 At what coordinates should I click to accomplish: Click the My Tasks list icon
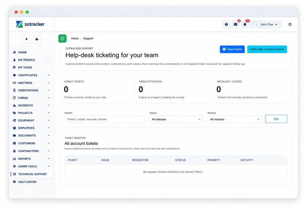click(x=14, y=67)
